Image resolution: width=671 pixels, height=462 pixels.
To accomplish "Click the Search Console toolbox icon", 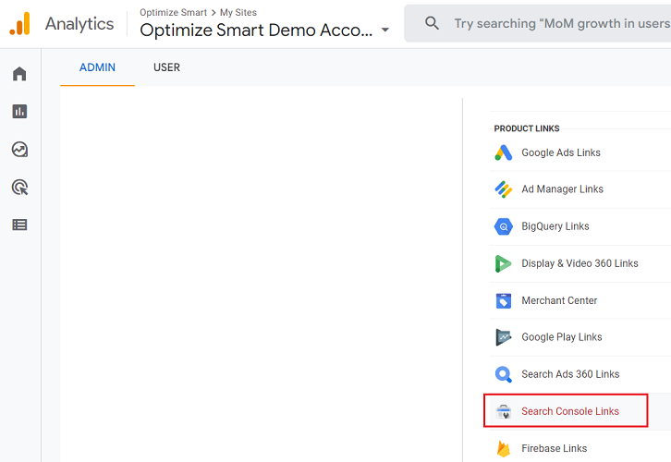I will pos(503,411).
